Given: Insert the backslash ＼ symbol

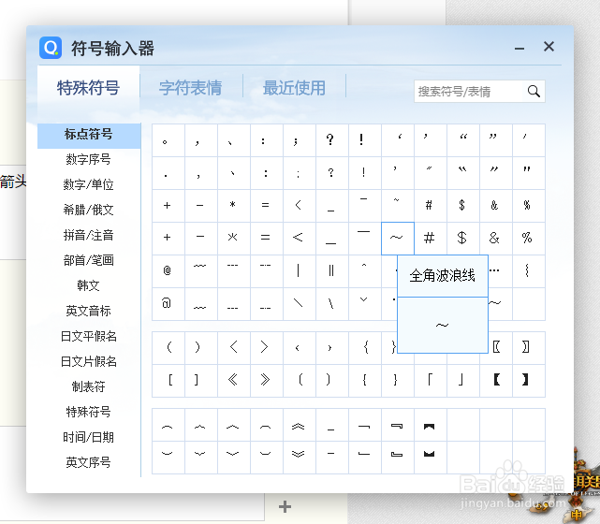Looking at the screenshot, I should pos(300,304).
